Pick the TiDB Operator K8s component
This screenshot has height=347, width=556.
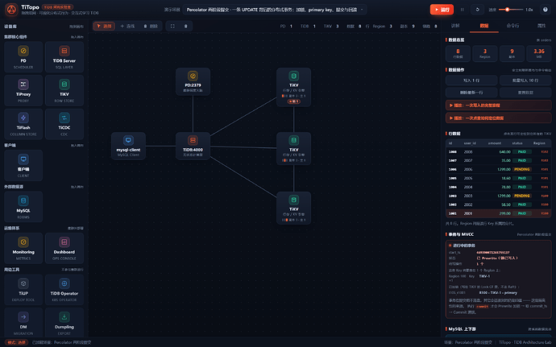pos(64,290)
